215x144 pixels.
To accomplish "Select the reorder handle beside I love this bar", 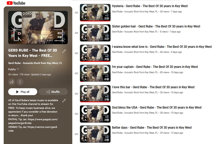I will (x=77, y=94).
